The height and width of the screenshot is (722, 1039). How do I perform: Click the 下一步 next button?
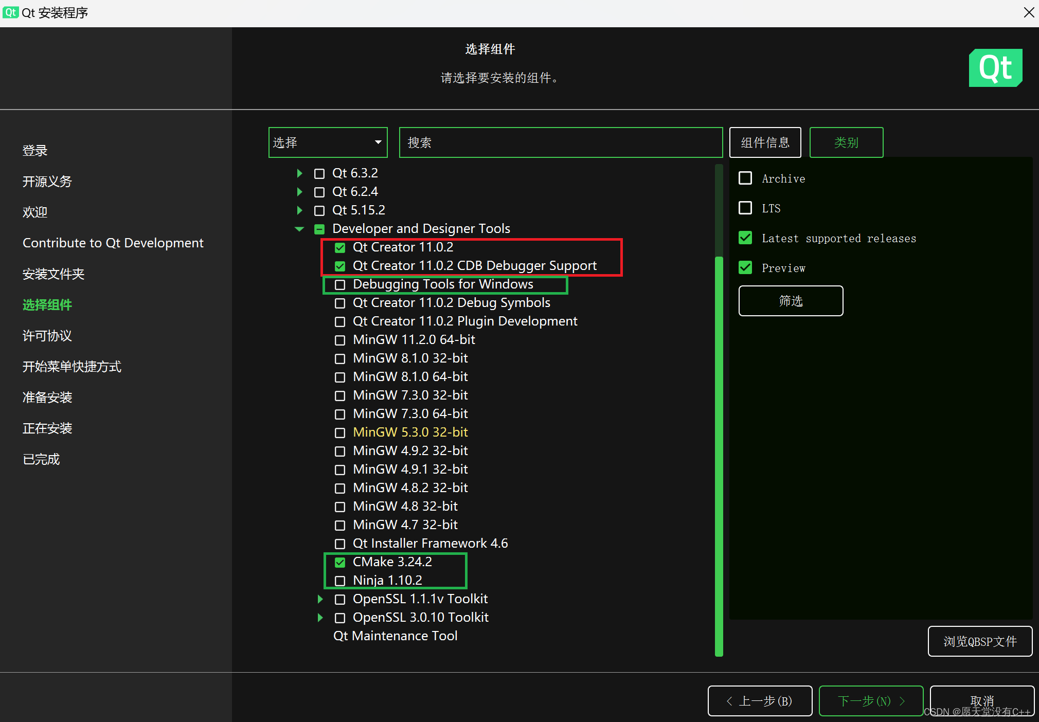(x=870, y=701)
